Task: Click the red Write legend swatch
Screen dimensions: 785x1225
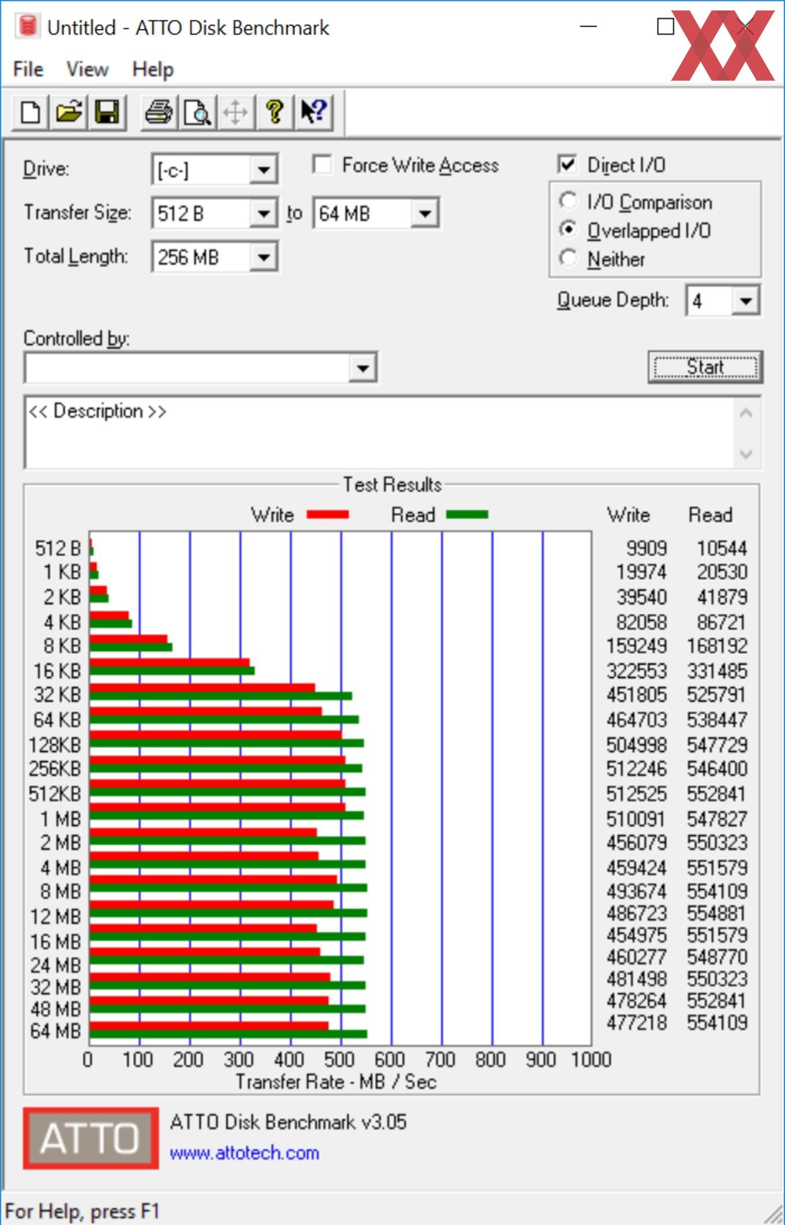Action: (x=327, y=515)
